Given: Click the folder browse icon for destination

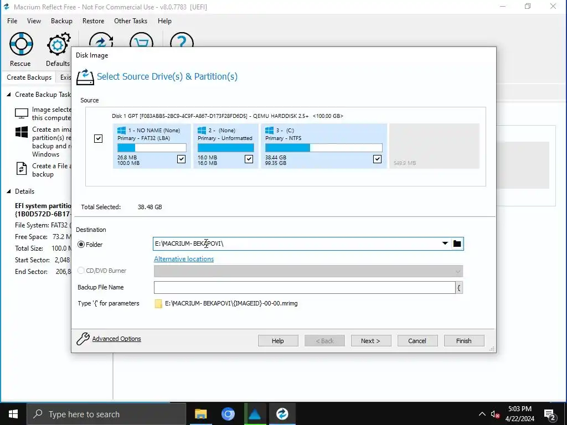Looking at the screenshot, I should click(457, 243).
